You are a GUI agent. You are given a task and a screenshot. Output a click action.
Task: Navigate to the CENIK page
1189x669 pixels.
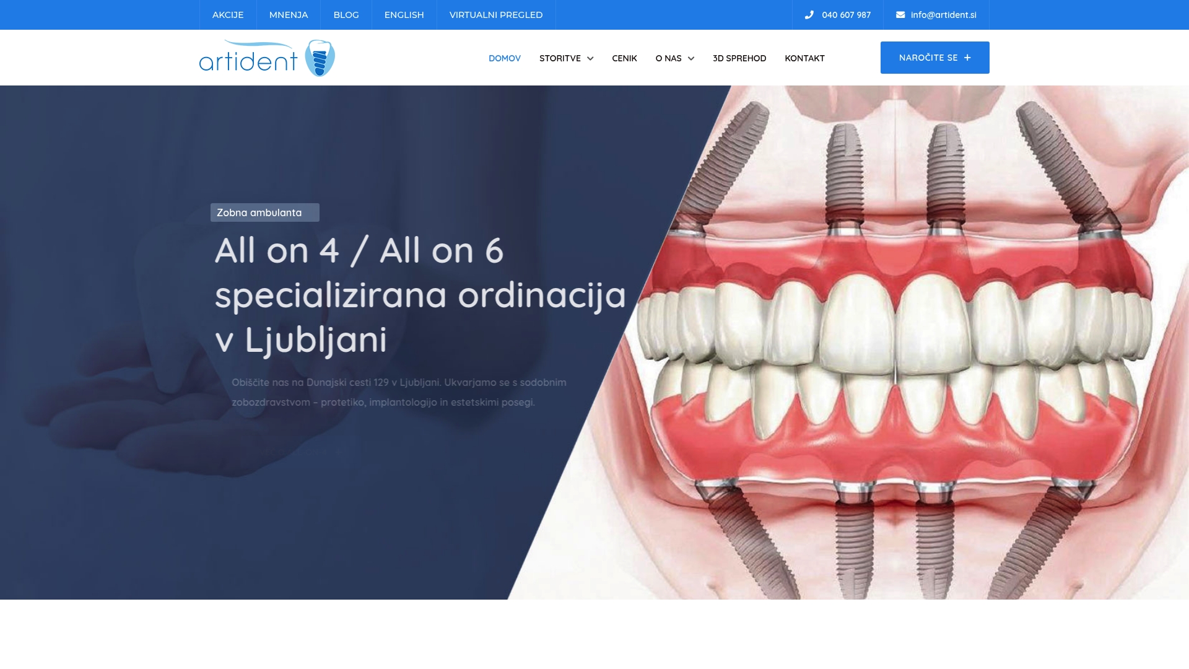pyautogui.click(x=624, y=58)
